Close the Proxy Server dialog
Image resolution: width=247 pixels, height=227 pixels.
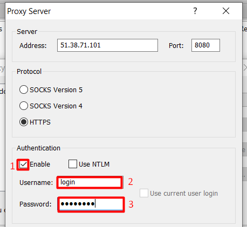click(x=226, y=11)
